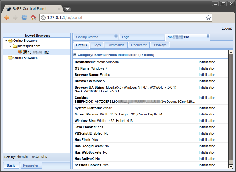Select the Cookies BEEFHOOK row
This screenshot has width=236, height=172.
150,99
